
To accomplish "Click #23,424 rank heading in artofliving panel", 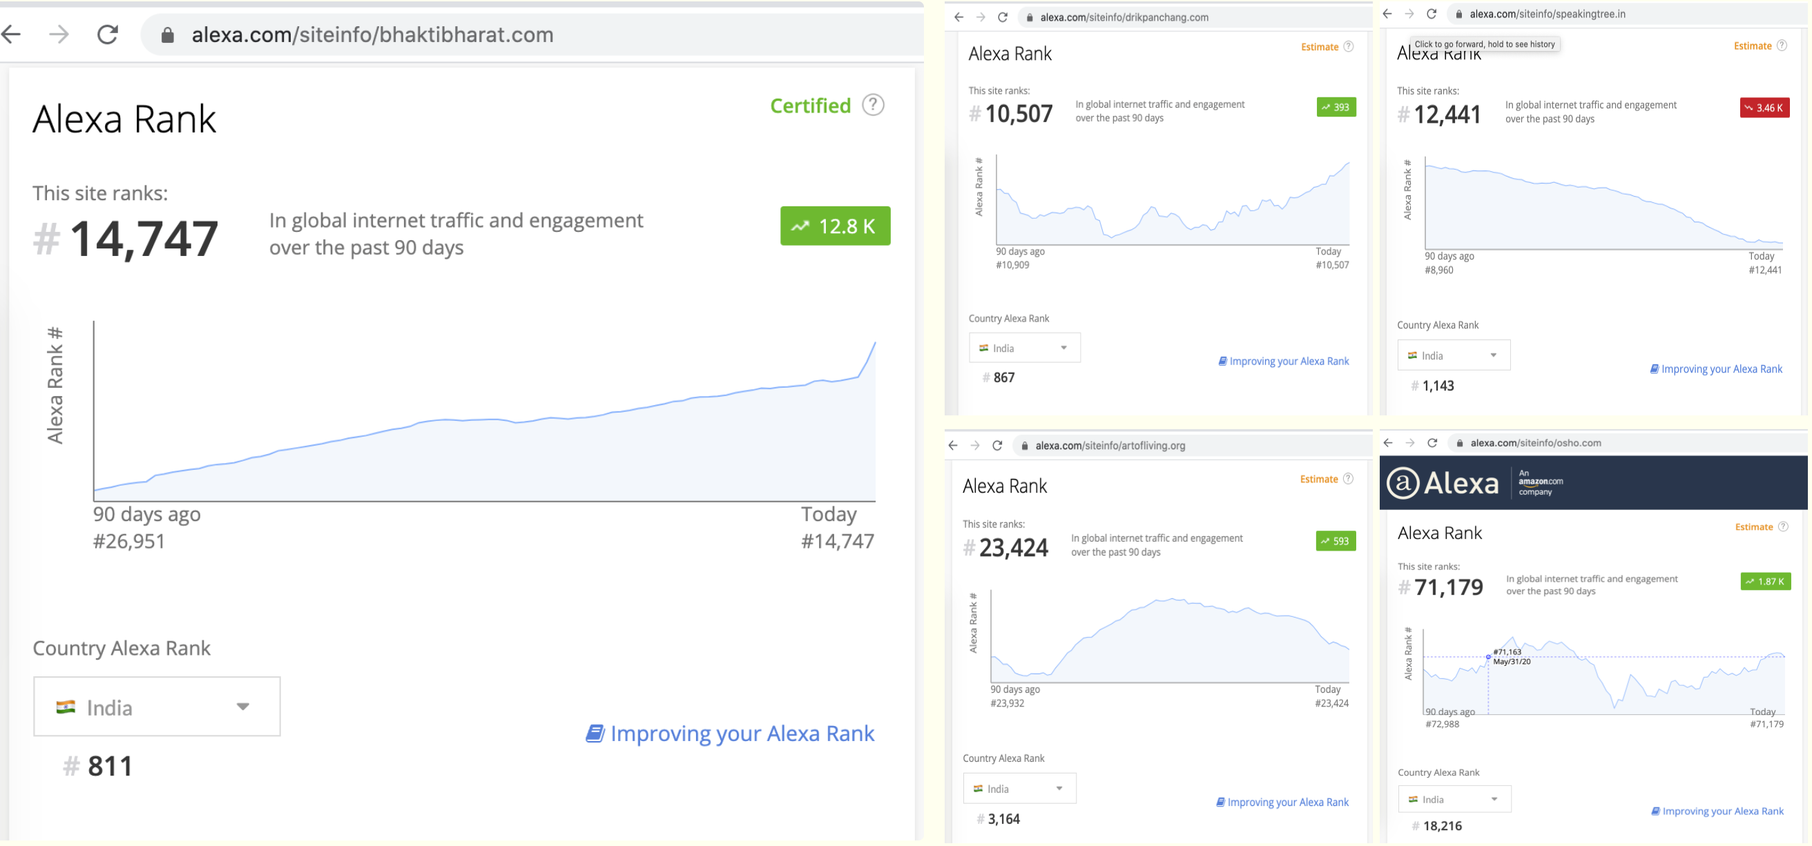I will pos(1006,547).
